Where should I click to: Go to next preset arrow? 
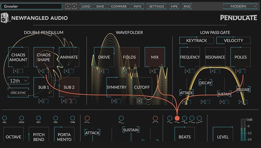pos(74,6)
